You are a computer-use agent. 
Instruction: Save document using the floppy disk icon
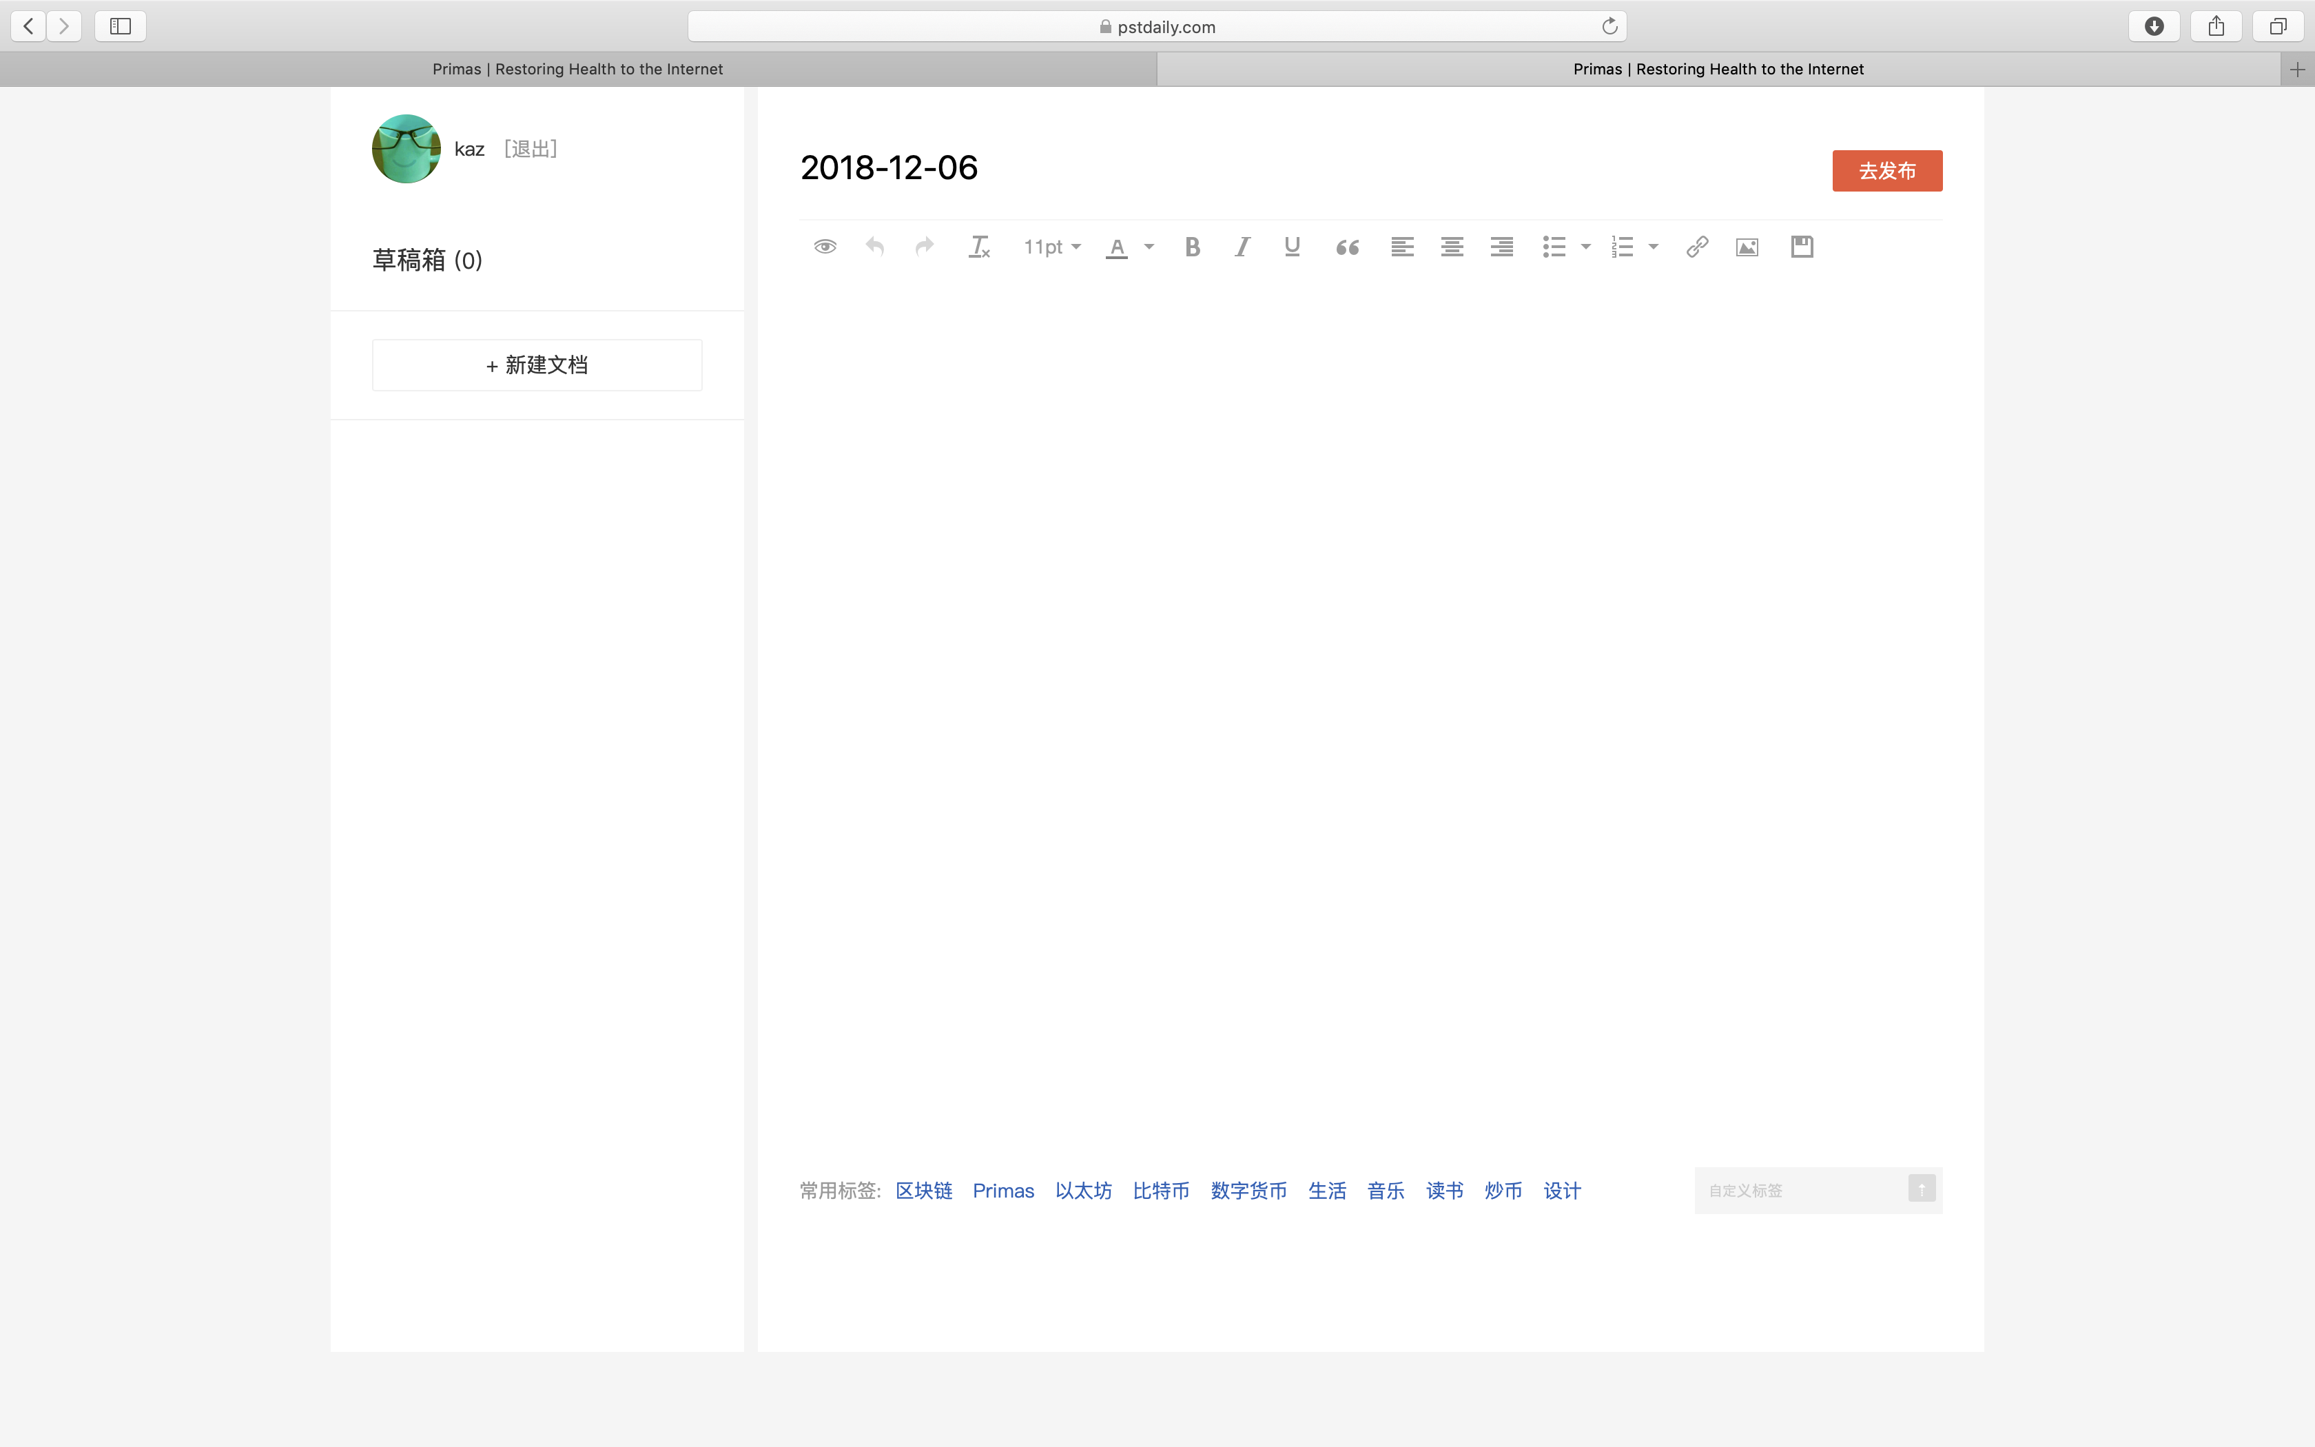(1801, 247)
